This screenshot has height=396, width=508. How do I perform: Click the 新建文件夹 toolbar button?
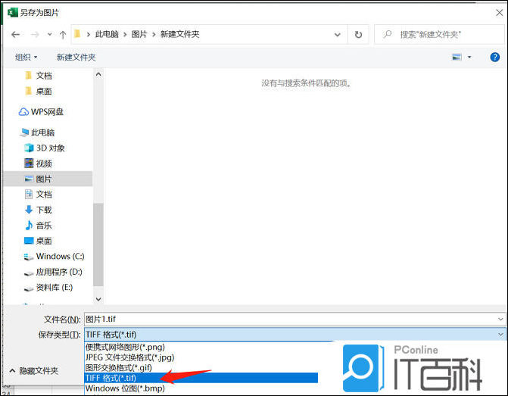click(x=76, y=58)
